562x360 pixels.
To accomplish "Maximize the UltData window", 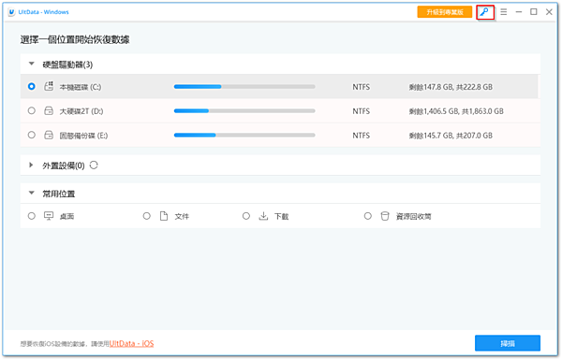I will pos(534,12).
